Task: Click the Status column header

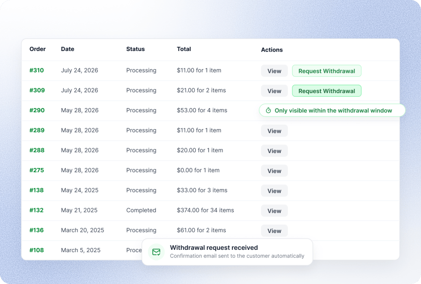Action: pos(136,49)
